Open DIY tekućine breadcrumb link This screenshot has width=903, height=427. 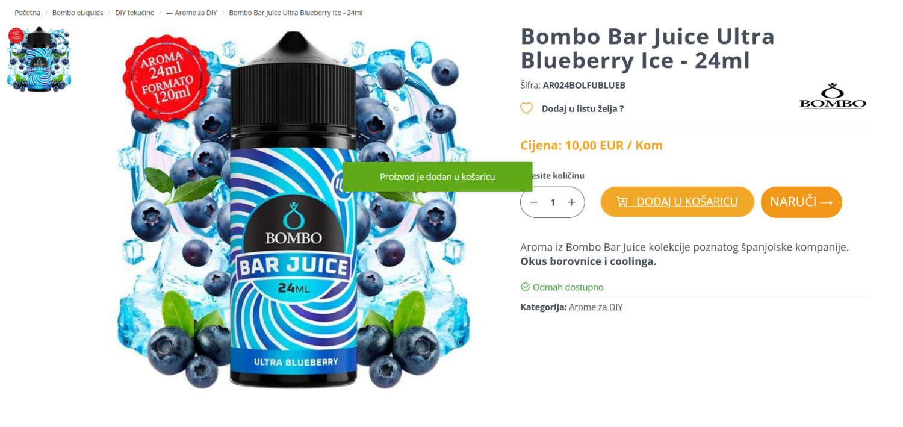(x=135, y=13)
